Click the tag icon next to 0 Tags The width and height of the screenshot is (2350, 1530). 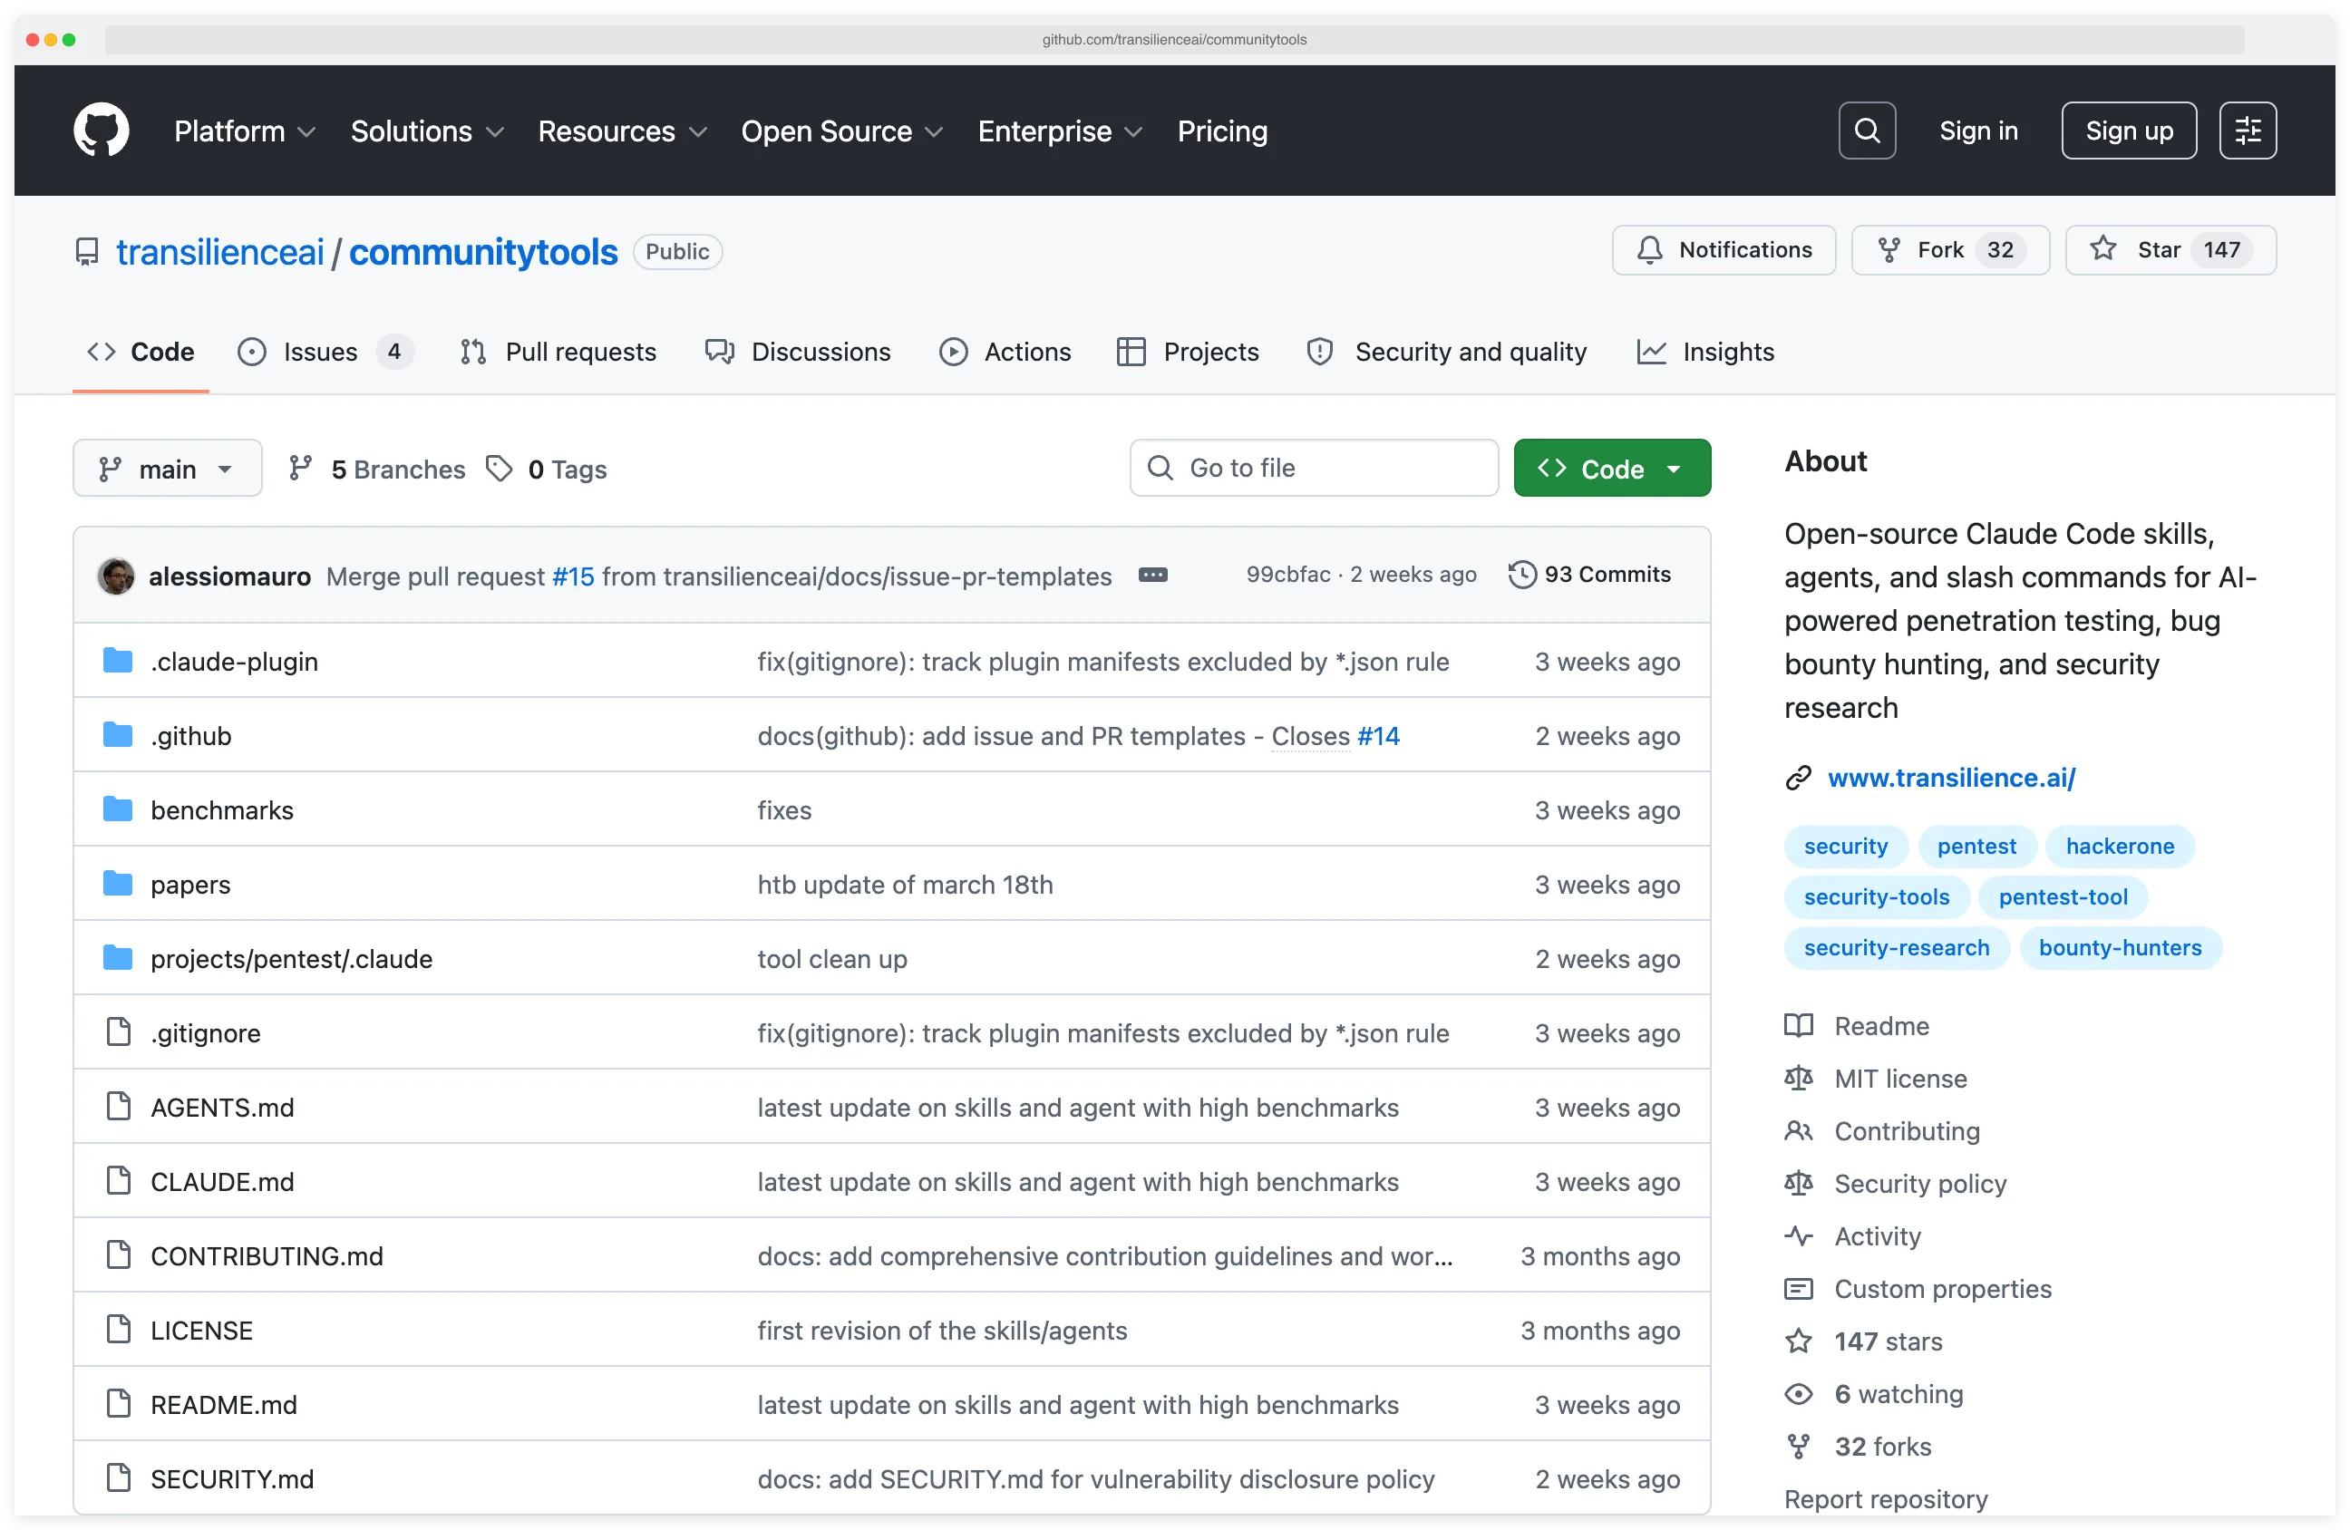pos(500,468)
